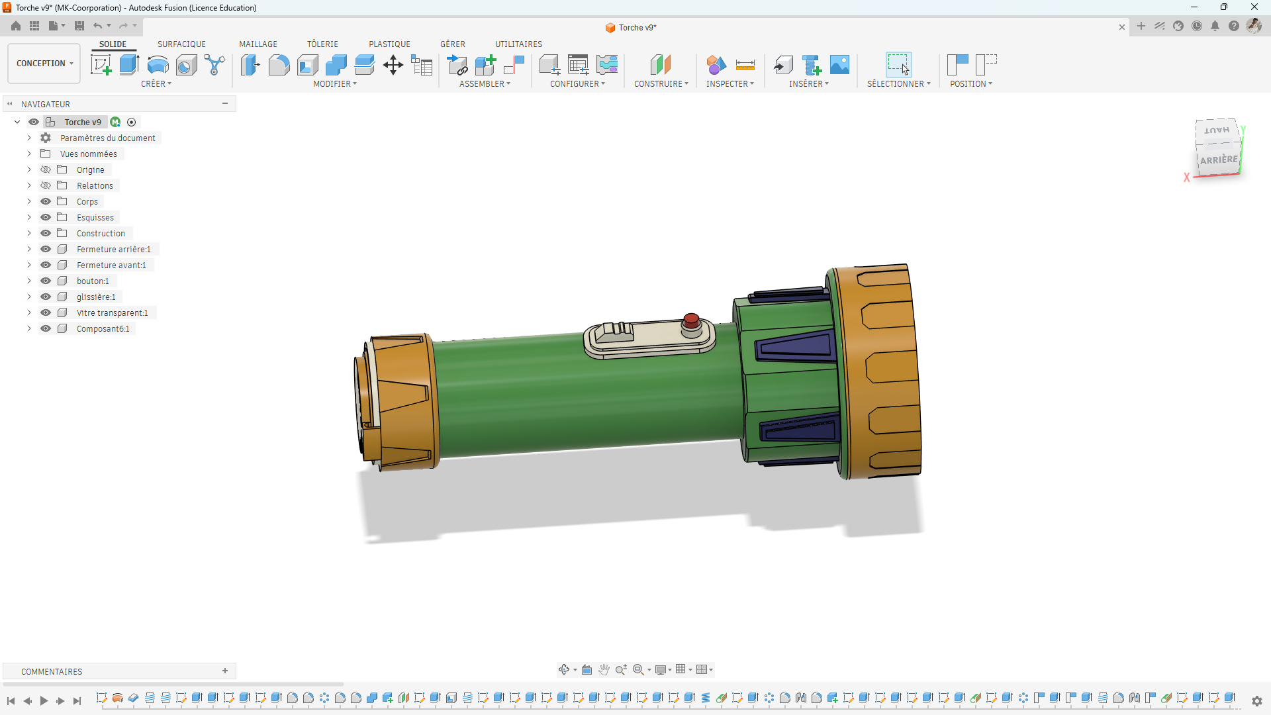The width and height of the screenshot is (1271, 715).
Task: Expand the Esquisses folder
Action: 29,217
